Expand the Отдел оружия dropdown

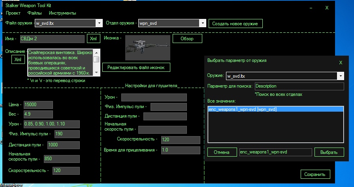click(203, 23)
